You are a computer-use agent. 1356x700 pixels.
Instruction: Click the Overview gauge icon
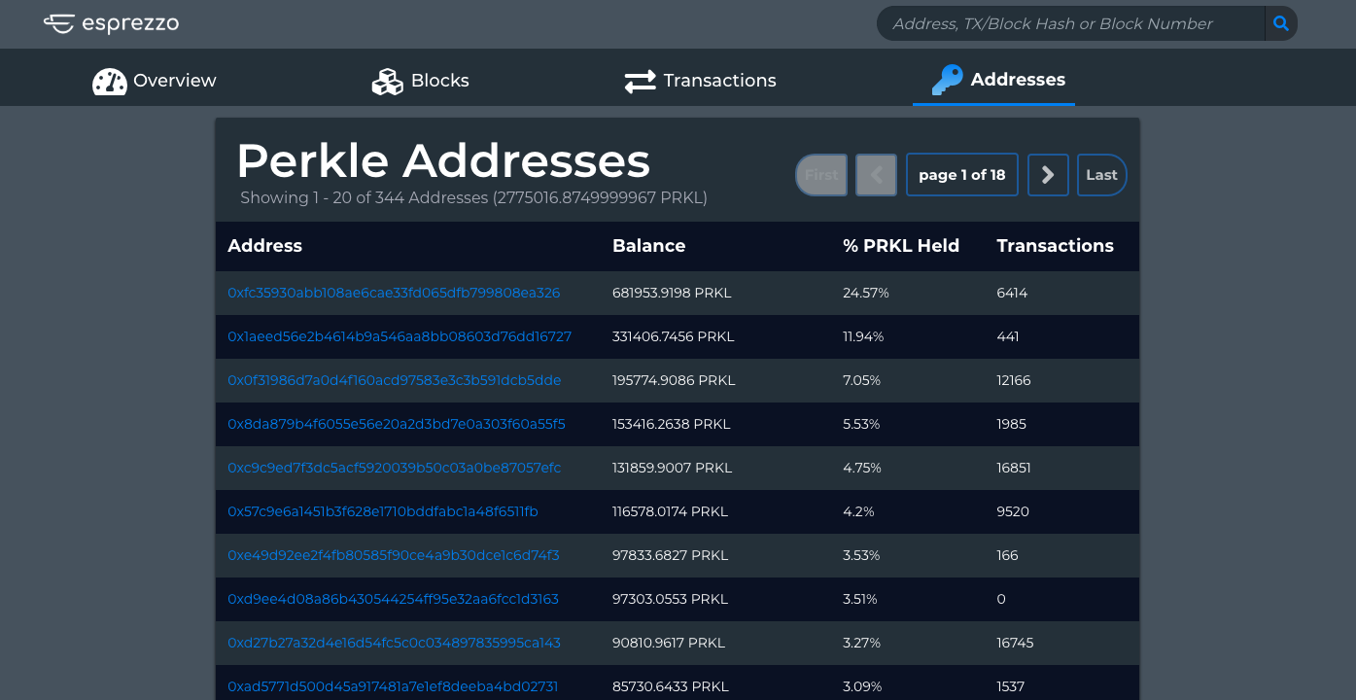click(x=110, y=81)
